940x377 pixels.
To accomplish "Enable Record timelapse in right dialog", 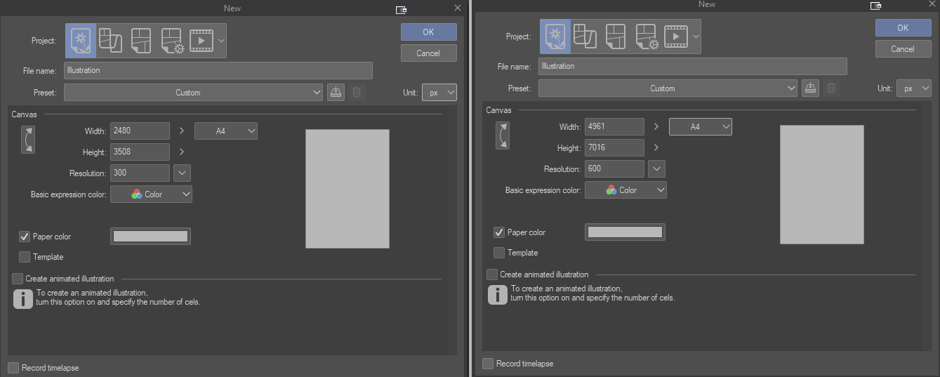I will (x=488, y=364).
